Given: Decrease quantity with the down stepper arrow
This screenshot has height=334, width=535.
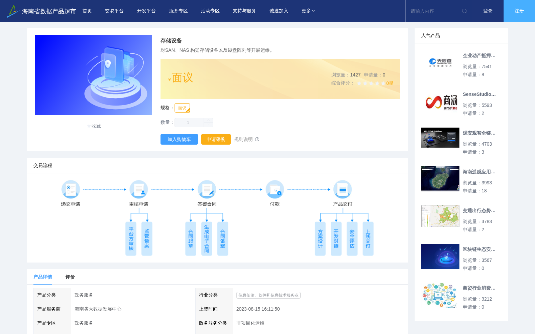Looking at the screenshot, I should pyautogui.click(x=209, y=125).
